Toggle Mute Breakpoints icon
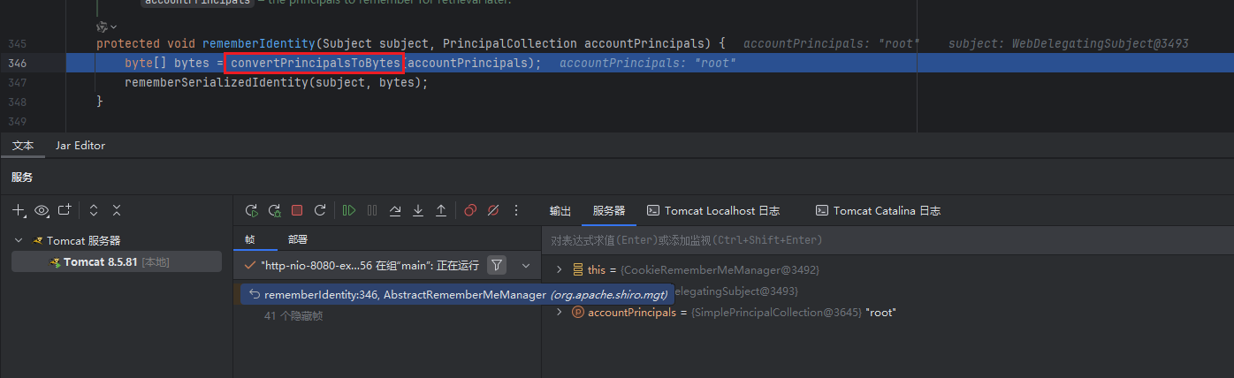Viewport: 1234px width, 378px height. (x=493, y=211)
